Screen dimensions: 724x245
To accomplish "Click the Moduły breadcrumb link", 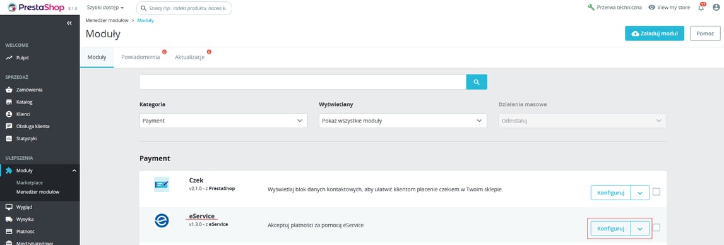I will [145, 21].
